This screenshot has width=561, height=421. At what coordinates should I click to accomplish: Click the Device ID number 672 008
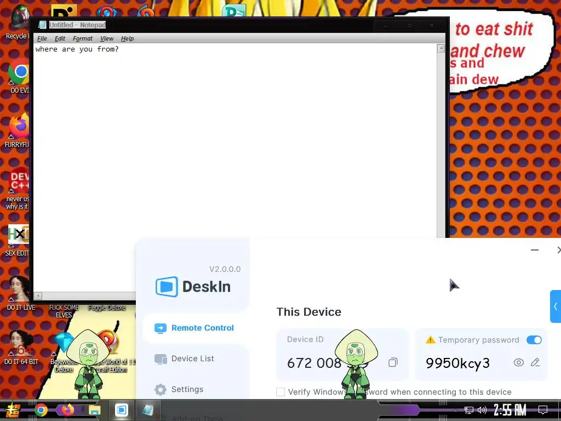coord(314,363)
